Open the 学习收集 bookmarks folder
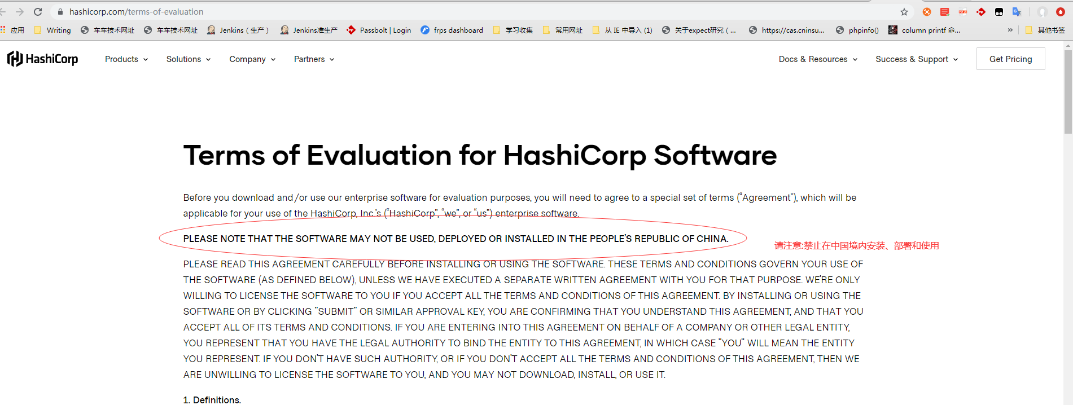 (x=513, y=30)
